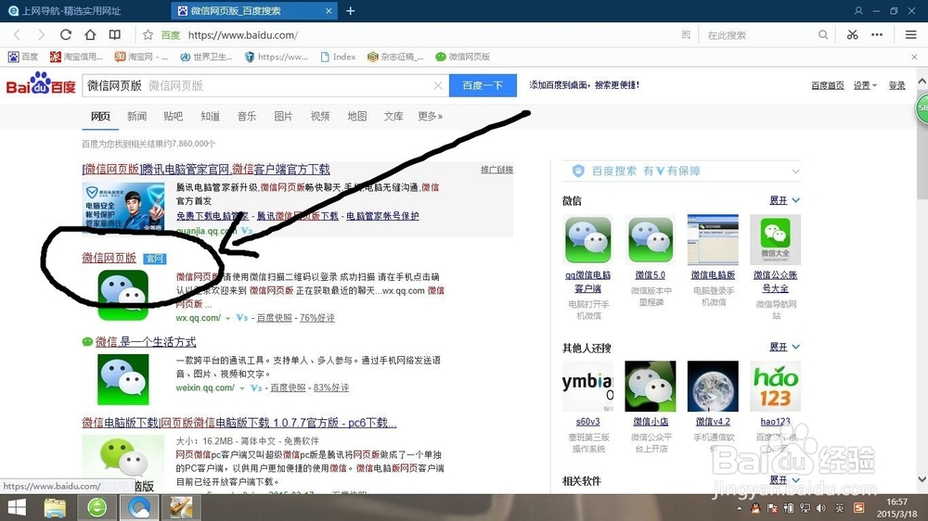This screenshot has height=521, width=928.
Task: Open File Explorer from taskbar
Action: tap(55, 507)
